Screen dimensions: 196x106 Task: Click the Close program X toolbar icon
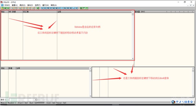tap(8, 8)
